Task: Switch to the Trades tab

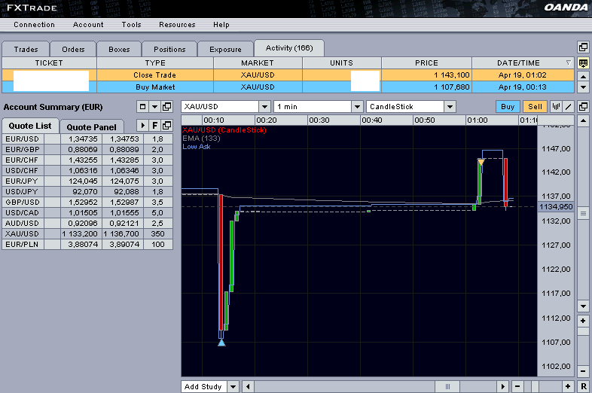Action: pyautogui.click(x=26, y=50)
